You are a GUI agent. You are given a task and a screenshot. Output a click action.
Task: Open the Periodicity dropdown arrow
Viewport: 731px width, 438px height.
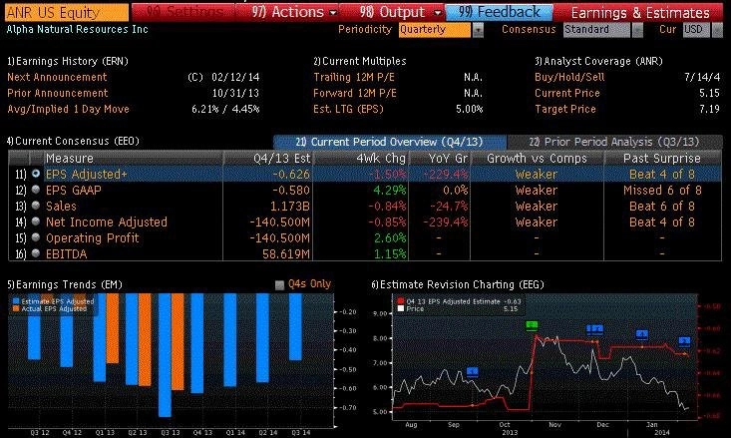[478, 30]
